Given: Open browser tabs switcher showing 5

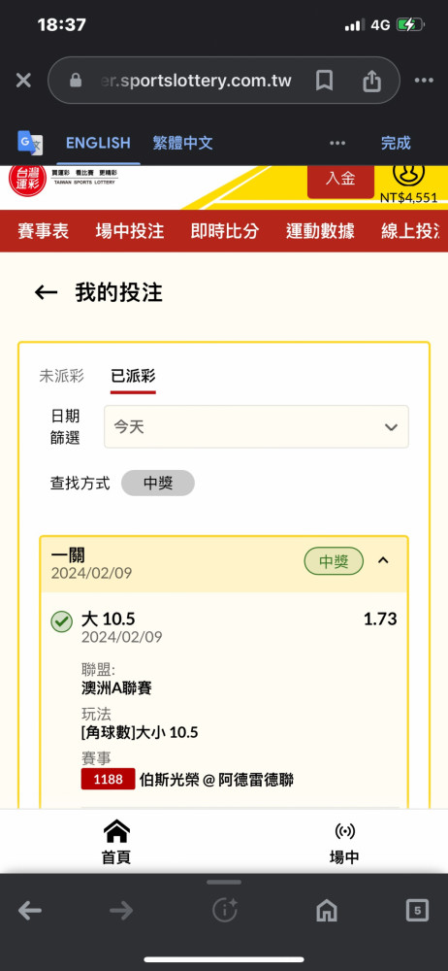Looking at the screenshot, I should pyautogui.click(x=417, y=911).
